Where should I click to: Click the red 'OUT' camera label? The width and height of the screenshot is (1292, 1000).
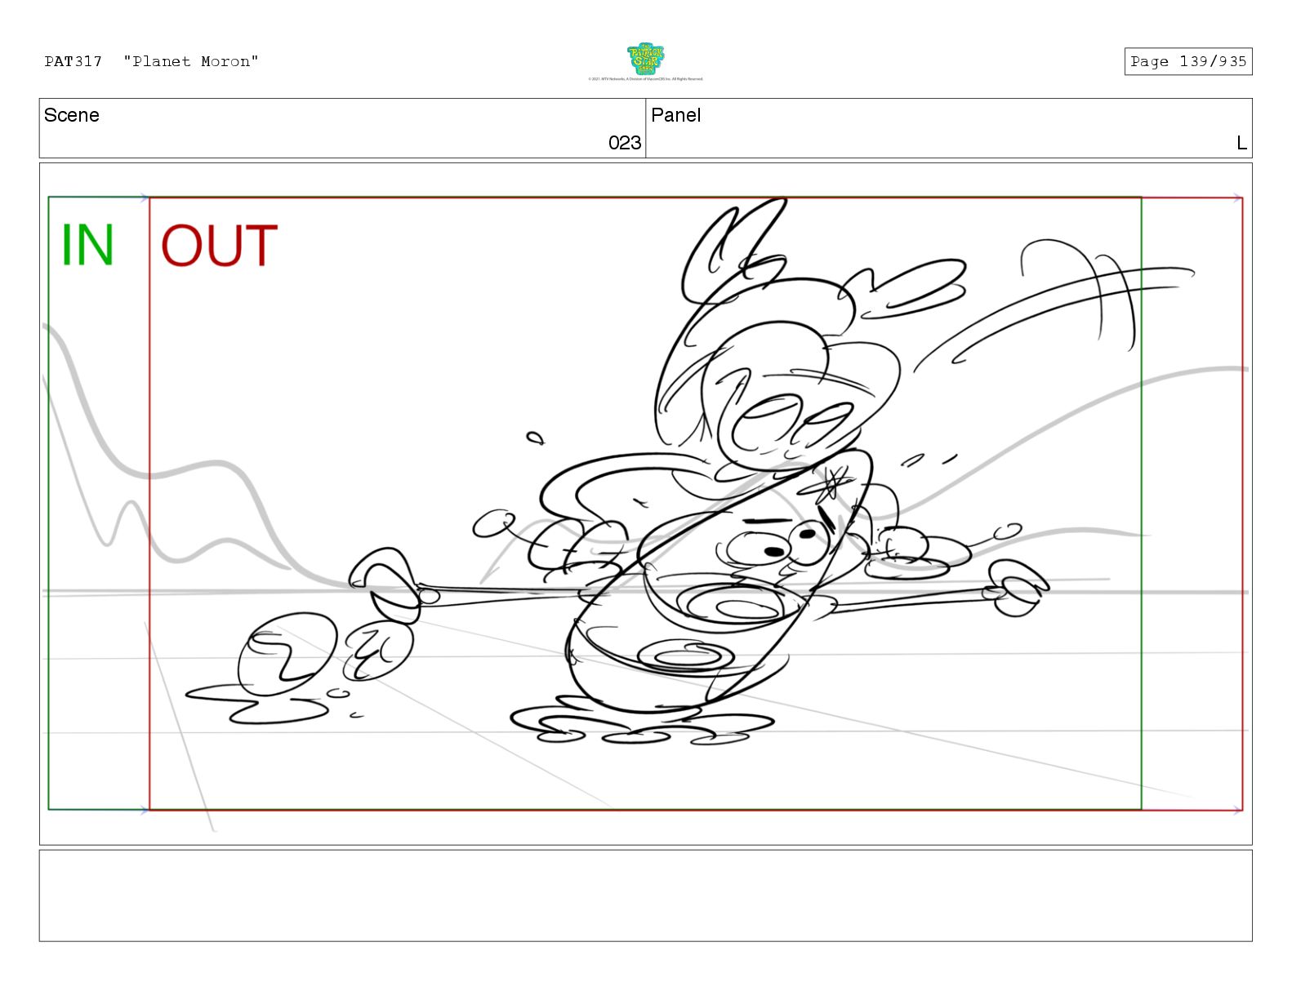point(219,246)
